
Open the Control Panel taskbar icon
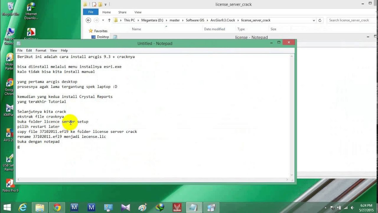108,207
